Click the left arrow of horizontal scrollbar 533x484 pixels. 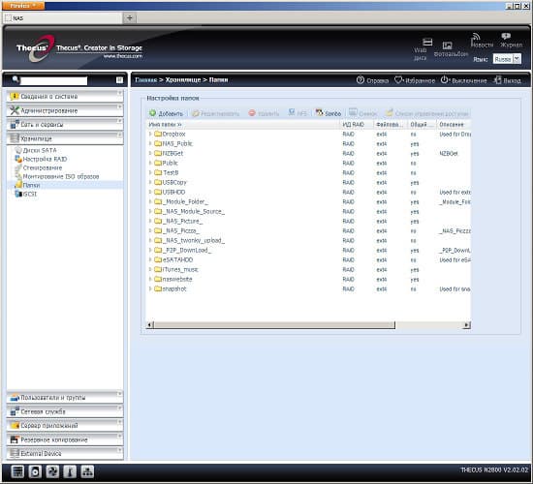tap(150, 325)
